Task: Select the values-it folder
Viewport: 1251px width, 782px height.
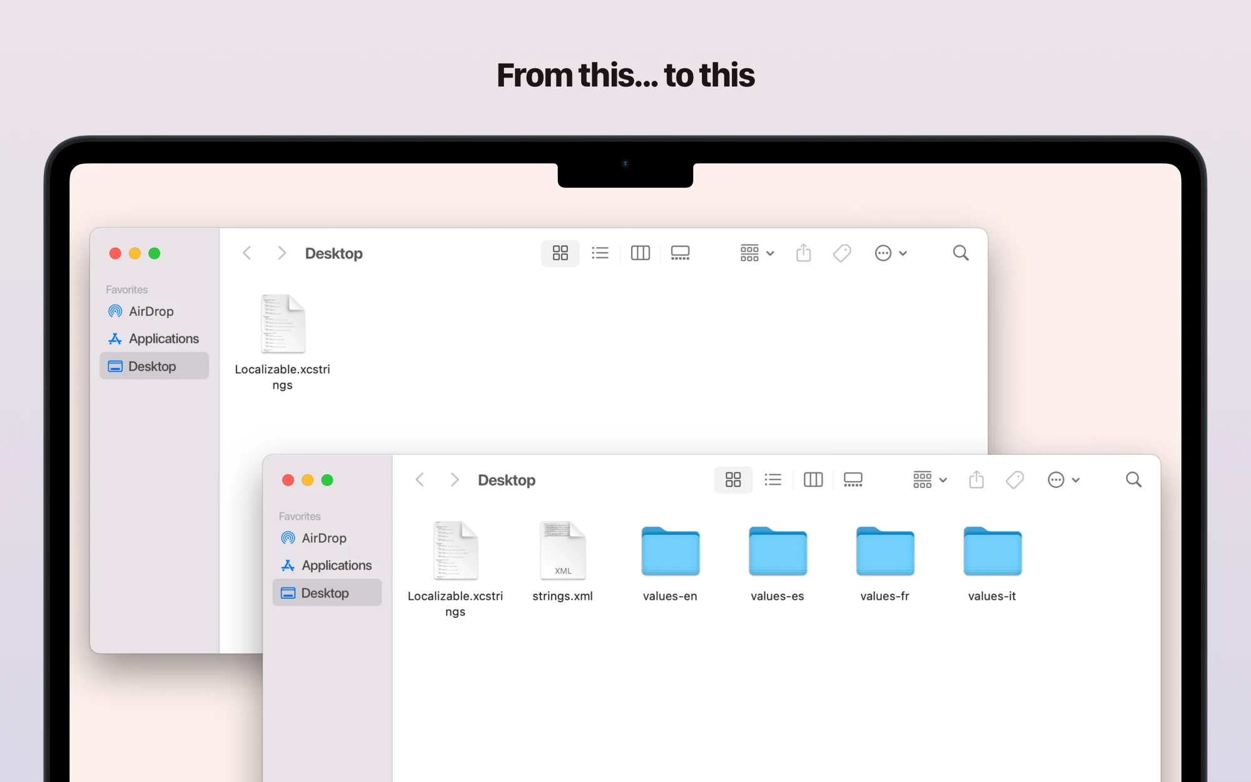Action: pyautogui.click(x=992, y=564)
